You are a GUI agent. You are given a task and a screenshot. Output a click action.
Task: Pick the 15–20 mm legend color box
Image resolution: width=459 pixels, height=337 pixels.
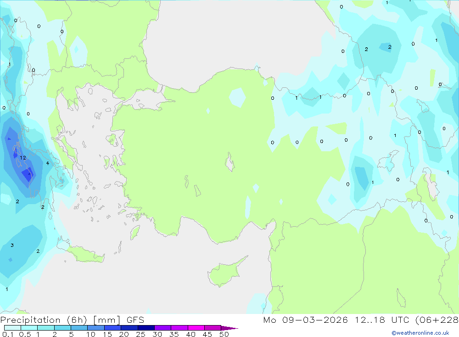click(x=112, y=328)
